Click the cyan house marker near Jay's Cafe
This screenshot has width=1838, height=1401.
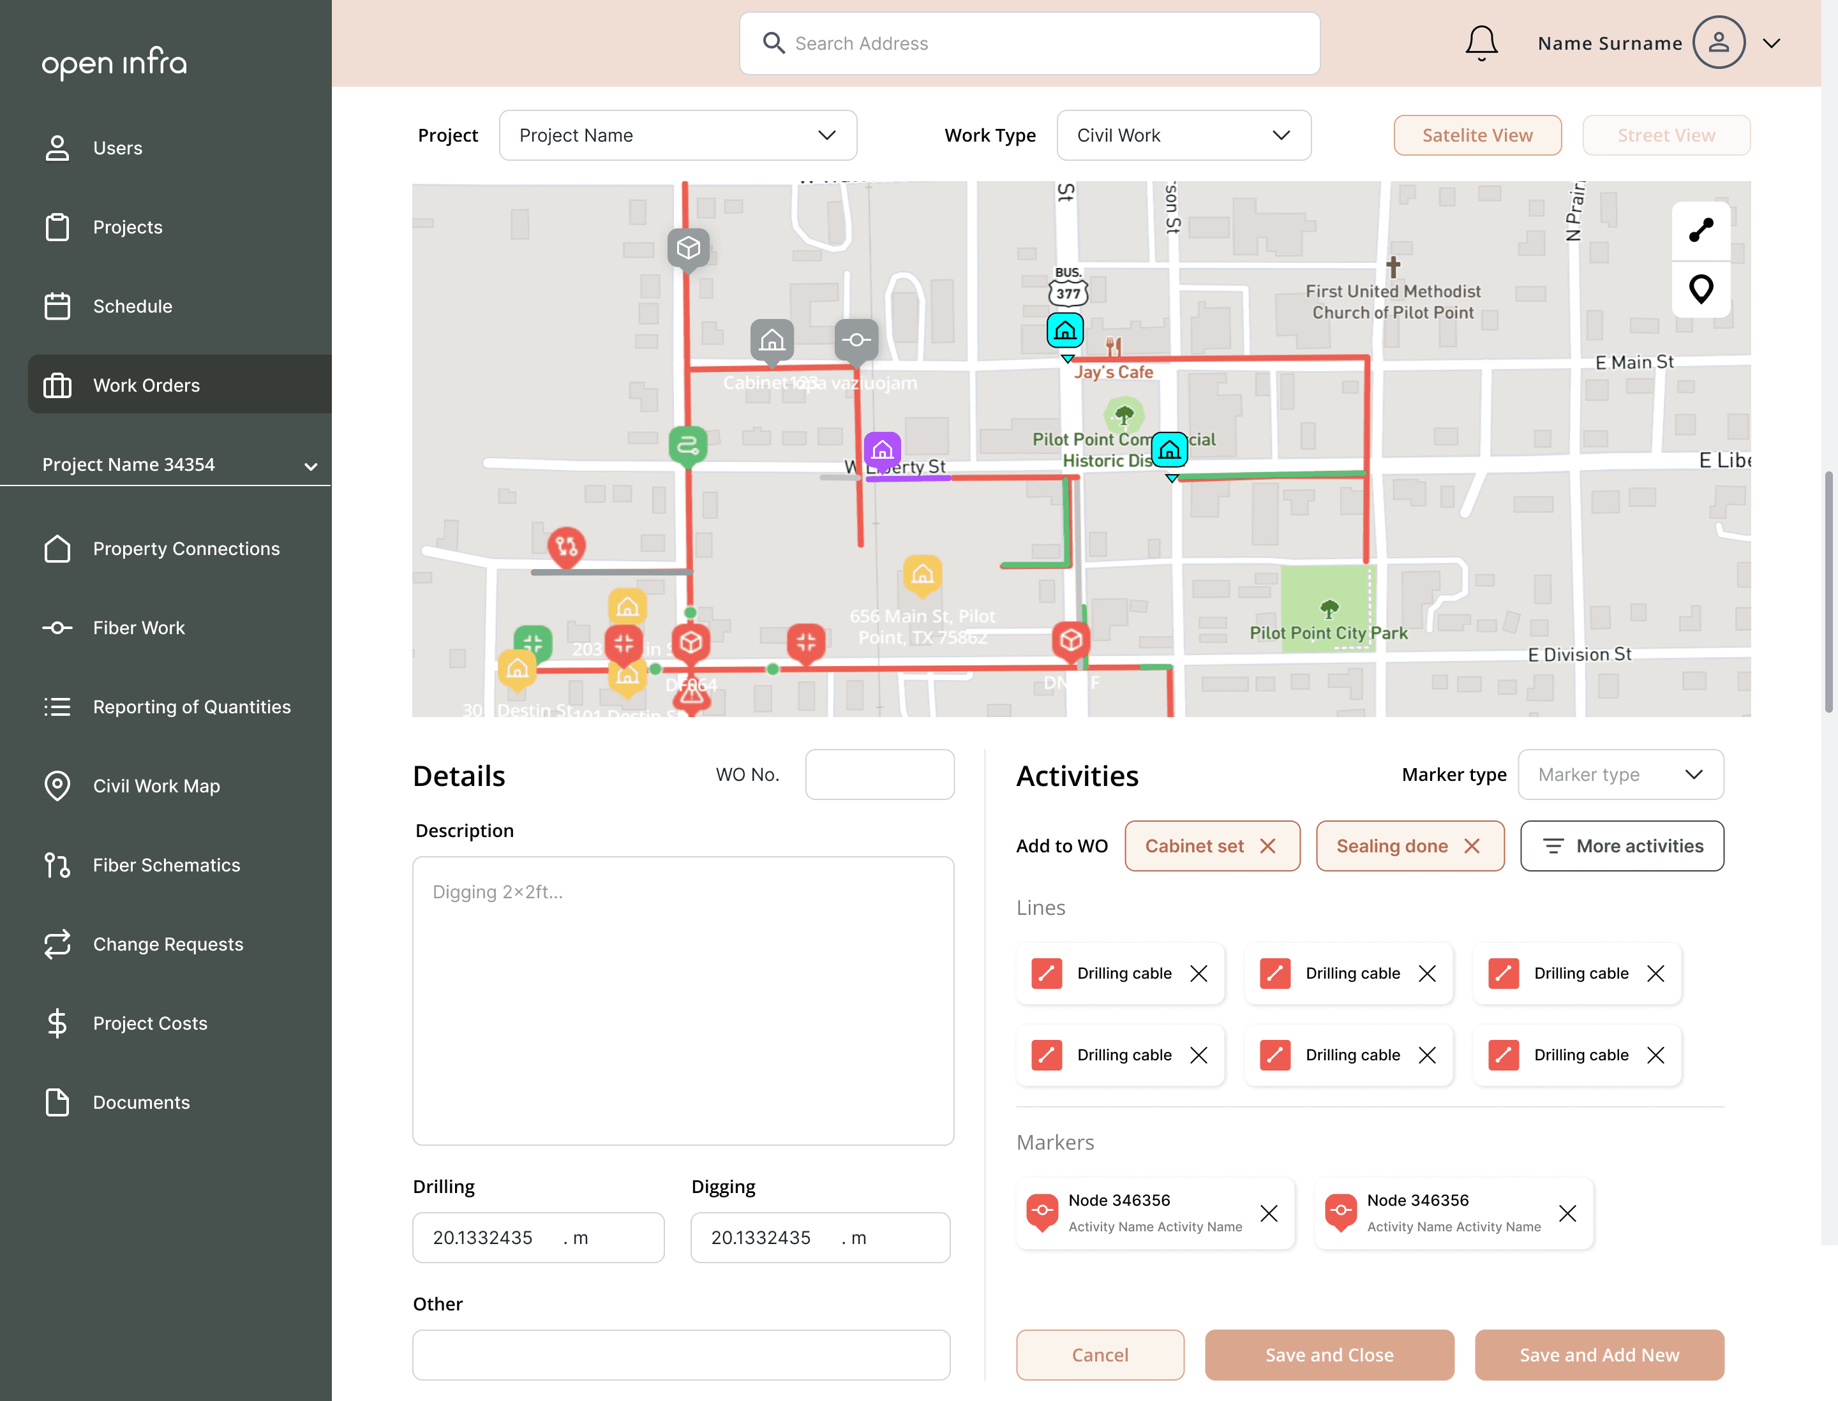(x=1065, y=329)
